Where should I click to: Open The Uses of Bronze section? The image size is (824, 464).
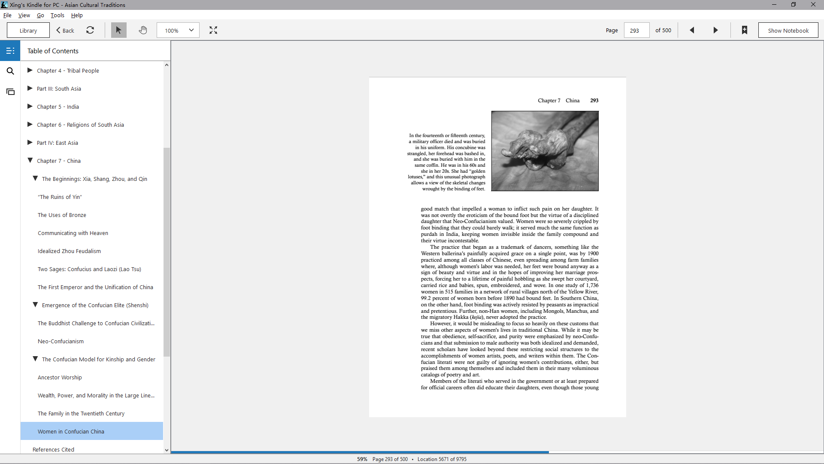click(62, 215)
